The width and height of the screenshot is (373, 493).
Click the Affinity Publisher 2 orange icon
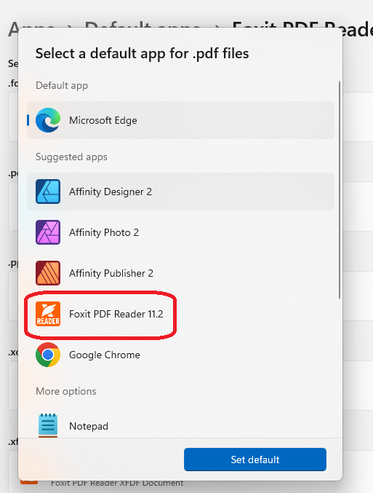[48, 273]
